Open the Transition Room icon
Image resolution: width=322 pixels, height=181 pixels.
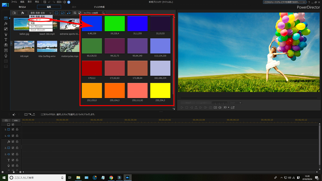pos(6,45)
